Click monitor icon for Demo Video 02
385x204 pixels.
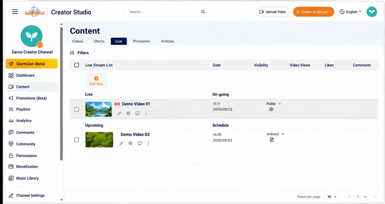[140, 143]
